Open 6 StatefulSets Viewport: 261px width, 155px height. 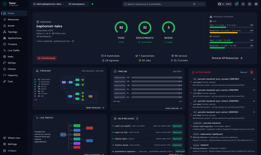click(x=110, y=56)
